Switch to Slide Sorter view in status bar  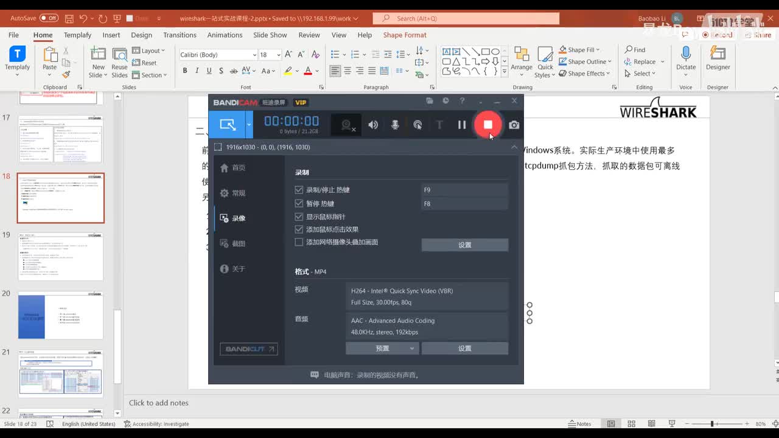click(x=631, y=423)
